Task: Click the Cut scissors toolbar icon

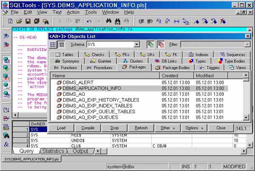Action: click(x=60, y=21)
